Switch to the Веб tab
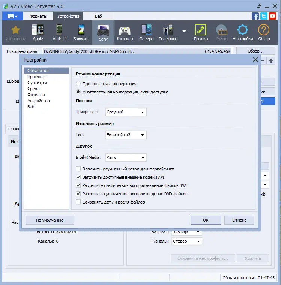281x285 pixels. tap(98, 16)
